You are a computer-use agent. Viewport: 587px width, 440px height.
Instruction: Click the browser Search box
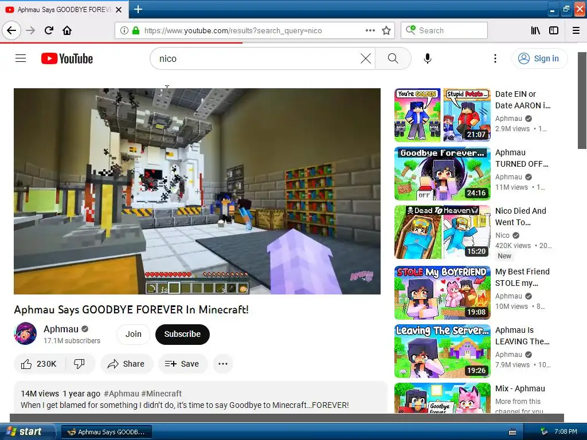[444, 30]
